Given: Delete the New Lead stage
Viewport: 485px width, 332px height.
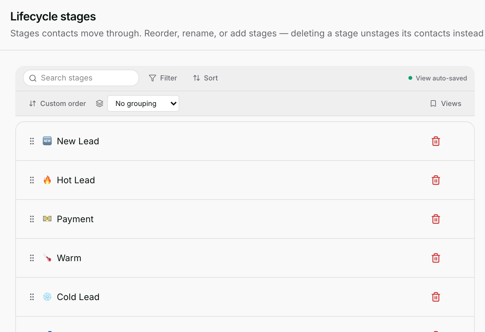Looking at the screenshot, I should coord(436,141).
